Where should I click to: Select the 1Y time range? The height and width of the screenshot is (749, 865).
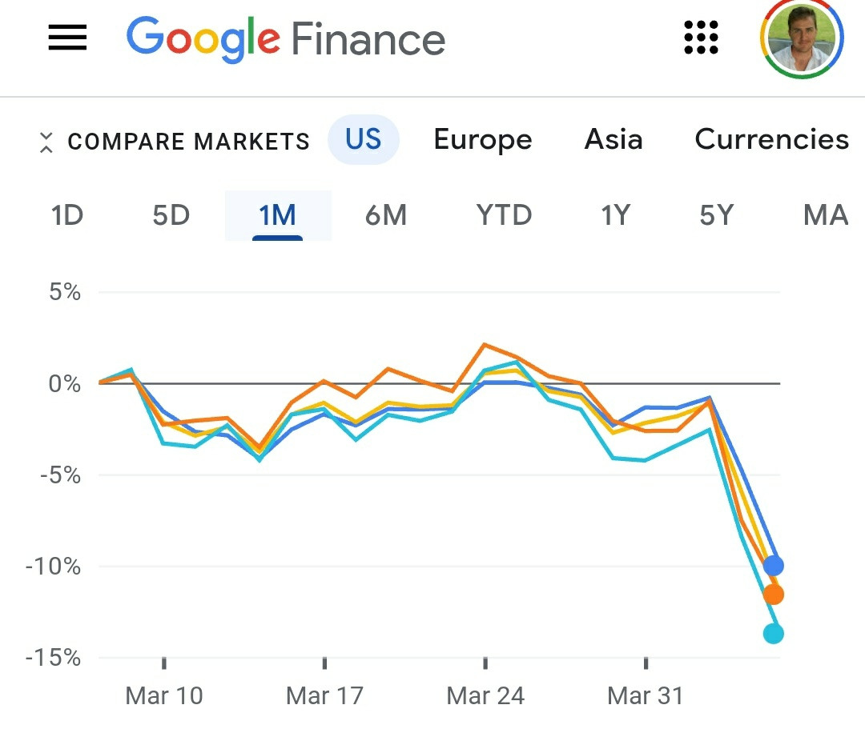coord(615,215)
